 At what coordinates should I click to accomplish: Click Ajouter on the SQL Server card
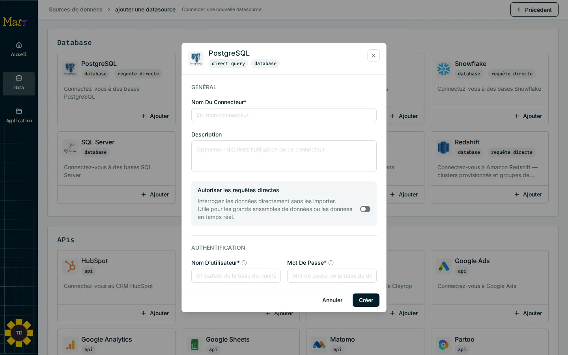(155, 194)
